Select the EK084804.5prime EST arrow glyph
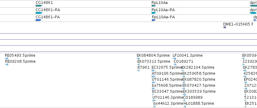 (138, 58)
